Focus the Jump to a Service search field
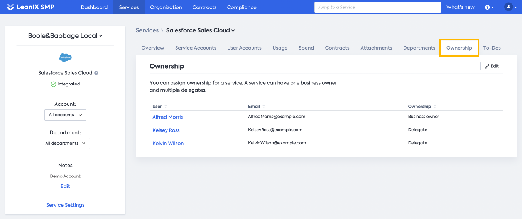 point(378,7)
